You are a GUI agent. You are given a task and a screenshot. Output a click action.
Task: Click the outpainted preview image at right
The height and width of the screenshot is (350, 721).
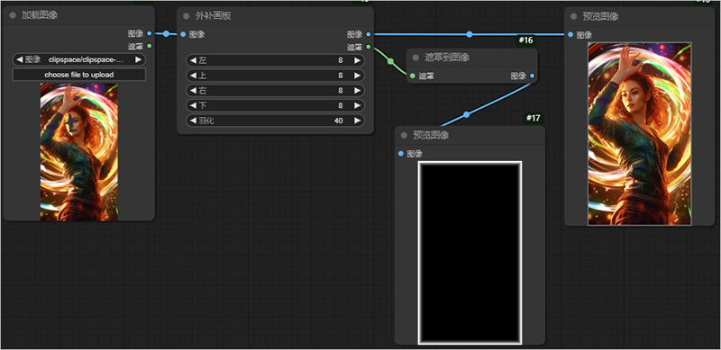click(x=639, y=134)
